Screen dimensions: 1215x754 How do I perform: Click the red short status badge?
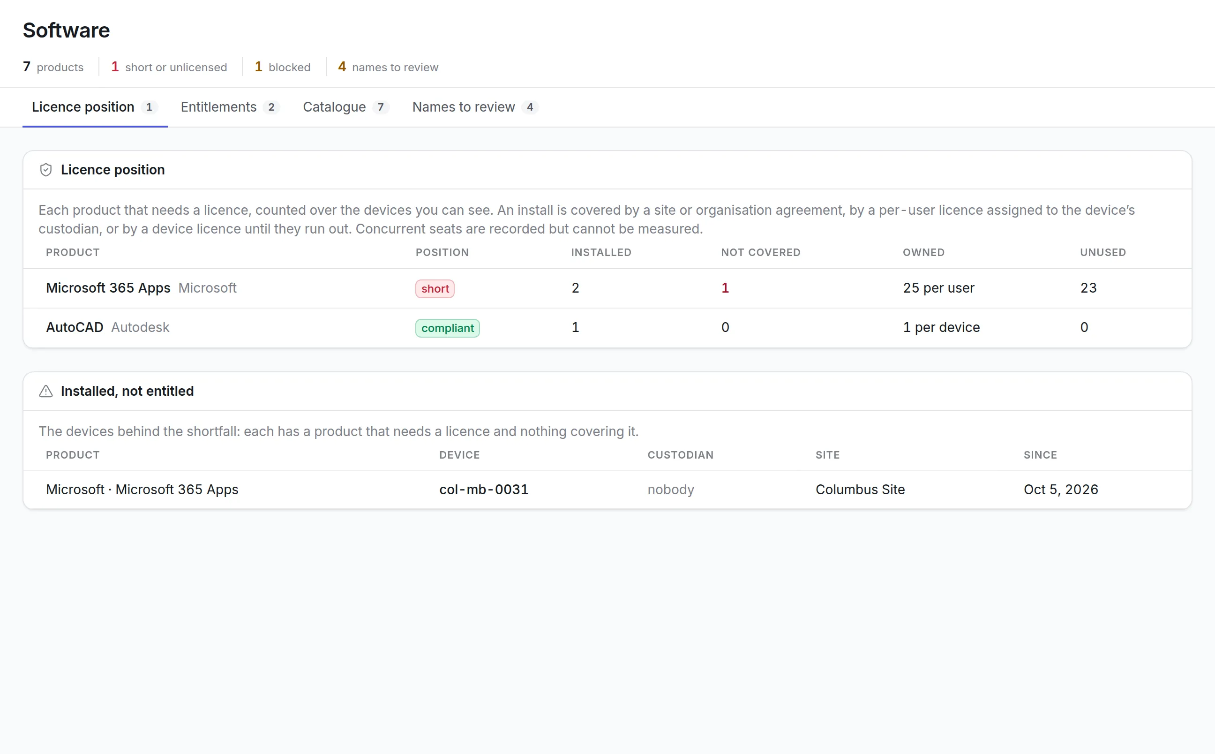[x=435, y=289]
